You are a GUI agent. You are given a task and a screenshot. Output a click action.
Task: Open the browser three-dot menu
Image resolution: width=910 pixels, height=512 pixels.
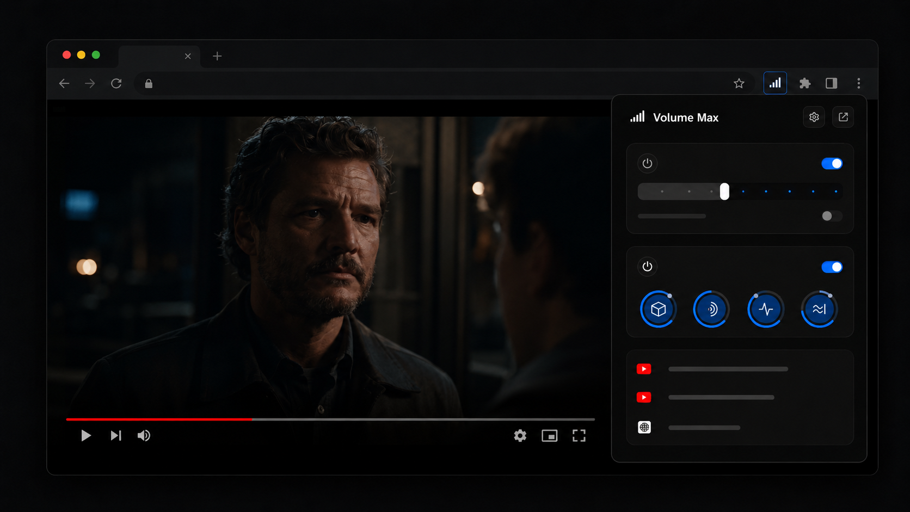pyautogui.click(x=859, y=83)
